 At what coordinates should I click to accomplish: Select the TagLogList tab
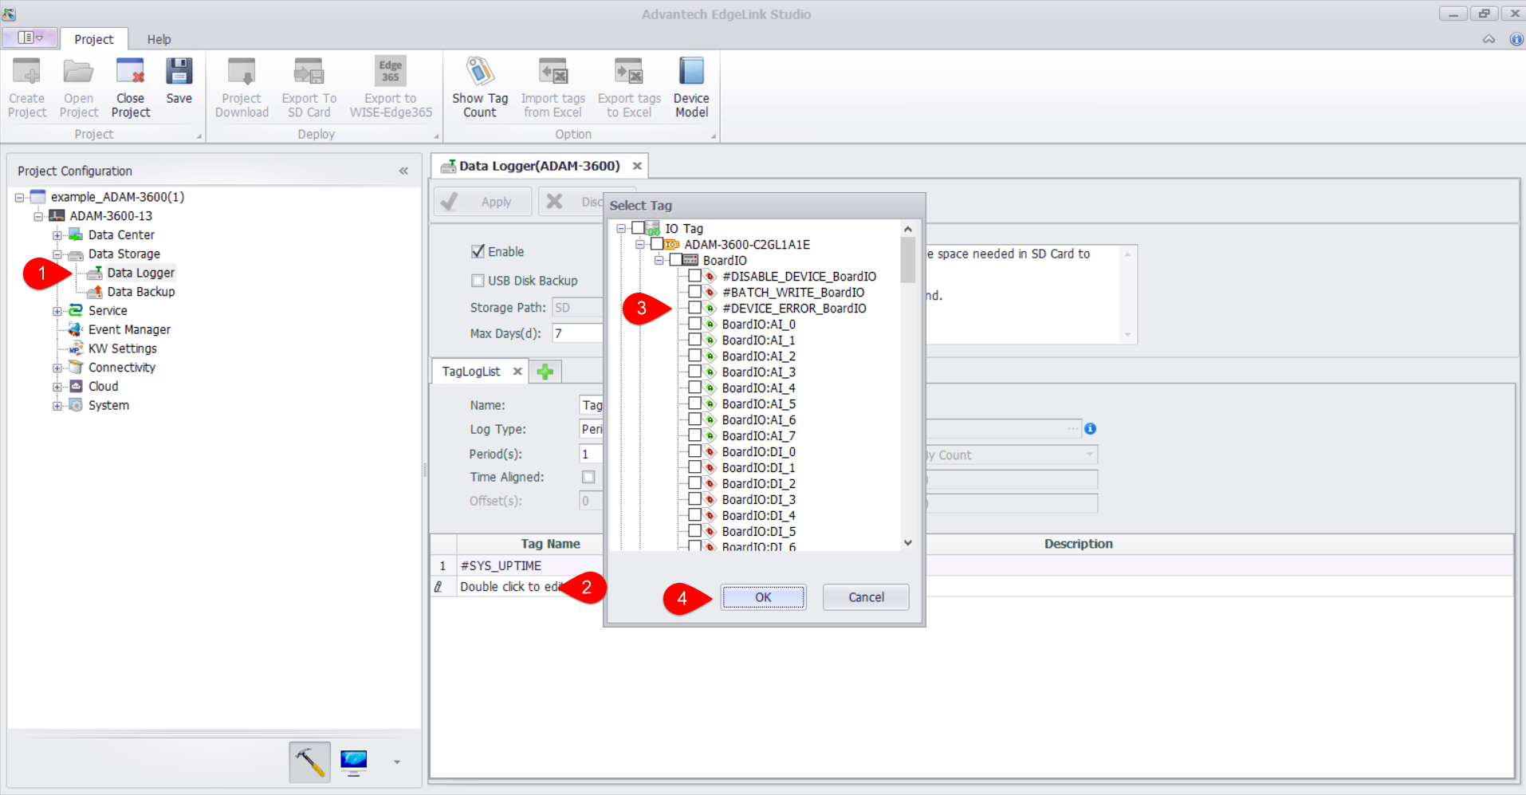470,372
